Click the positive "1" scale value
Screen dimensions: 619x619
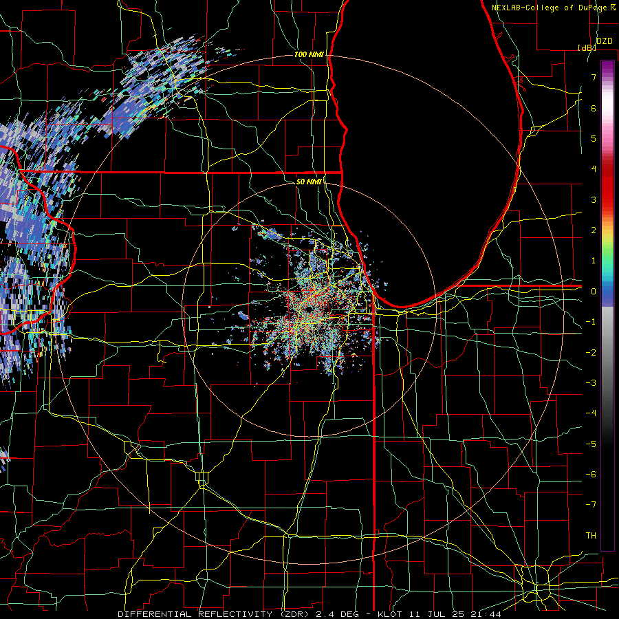(x=594, y=261)
